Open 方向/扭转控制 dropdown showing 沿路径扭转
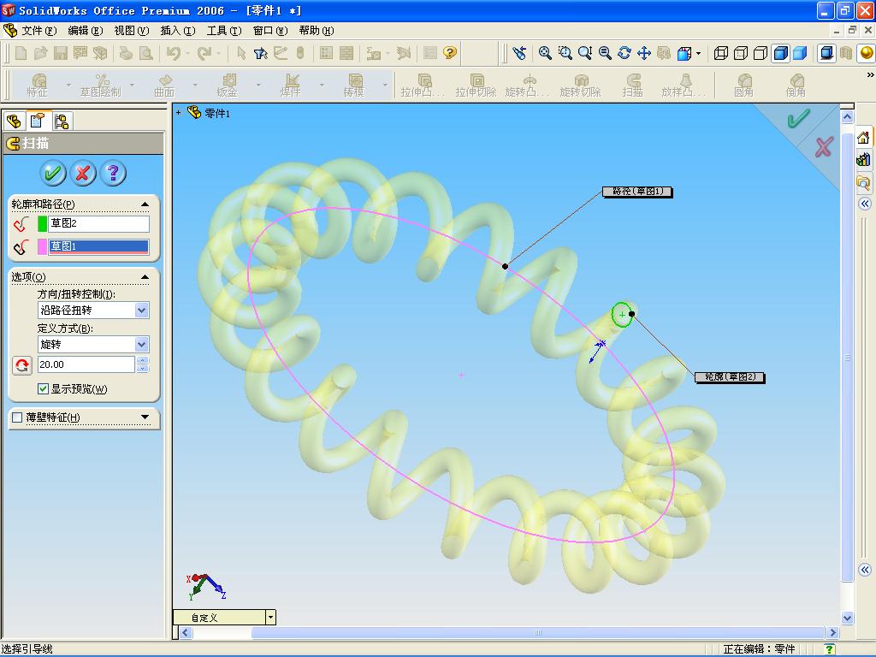 tap(142, 310)
